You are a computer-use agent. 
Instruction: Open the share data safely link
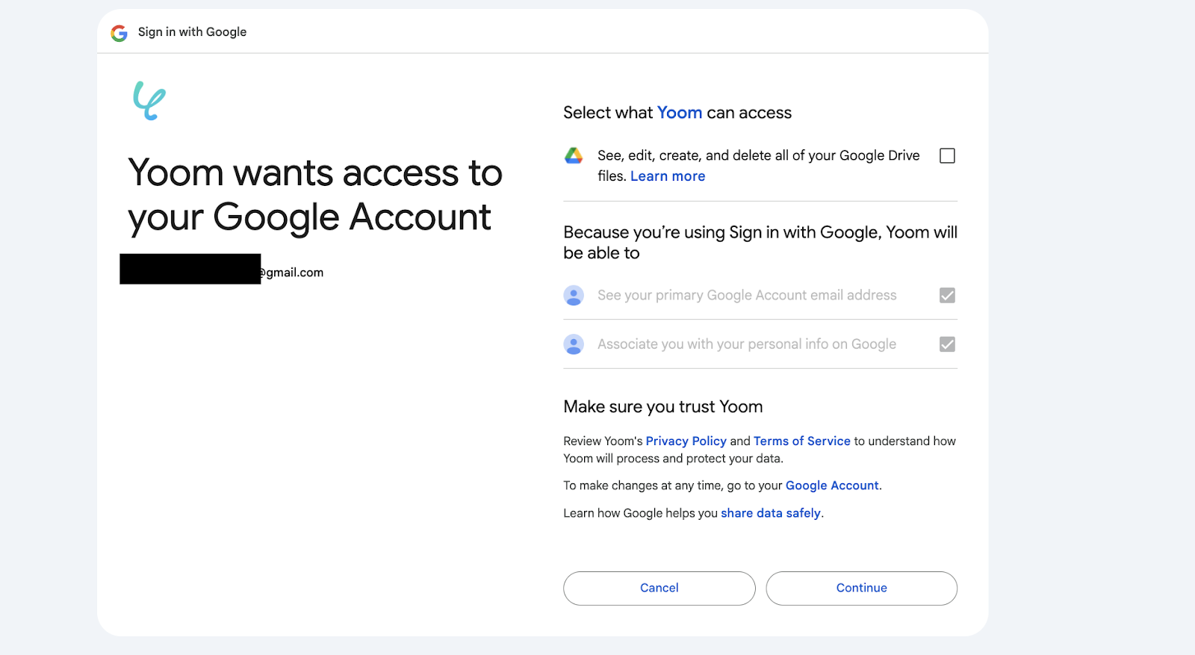(x=770, y=513)
